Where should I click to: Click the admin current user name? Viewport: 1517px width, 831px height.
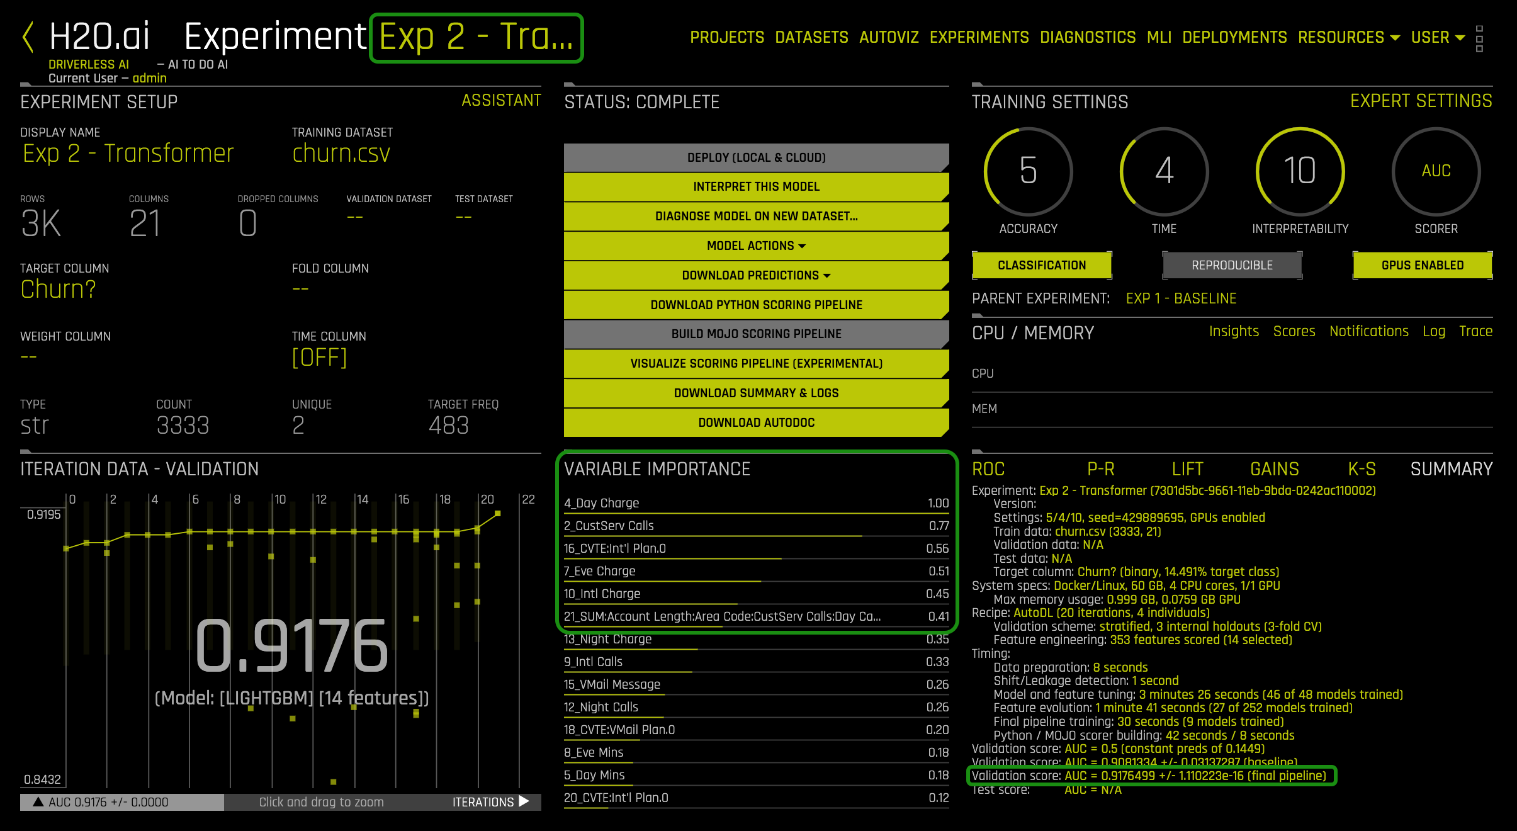(x=149, y=78)
